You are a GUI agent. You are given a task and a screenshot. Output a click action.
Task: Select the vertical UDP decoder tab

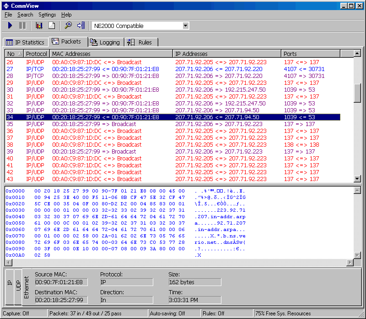pos(18,287)
